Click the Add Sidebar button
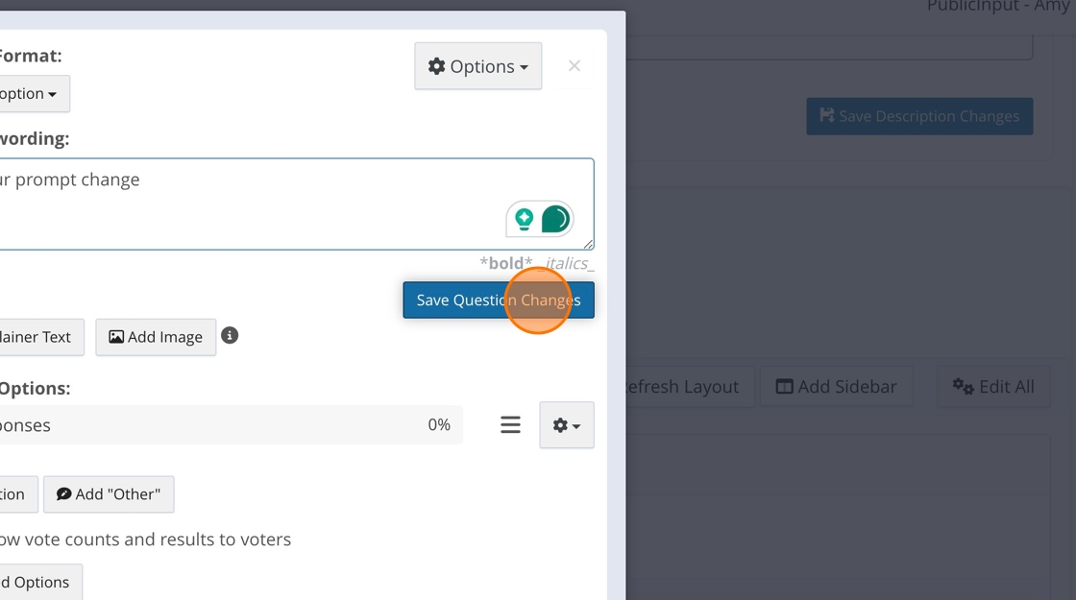This screenshot has height=600, width=1076. [836, 387]
